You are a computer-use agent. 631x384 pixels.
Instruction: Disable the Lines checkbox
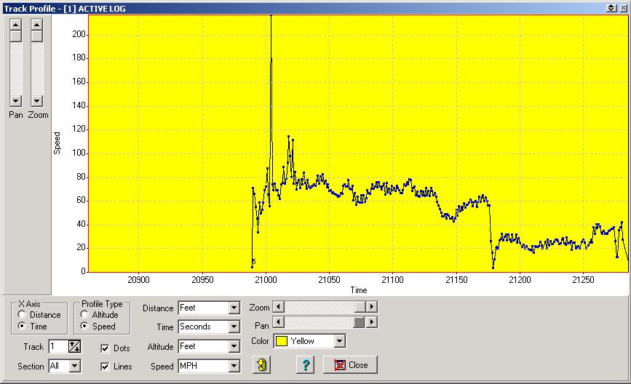(x=105, y=367)
